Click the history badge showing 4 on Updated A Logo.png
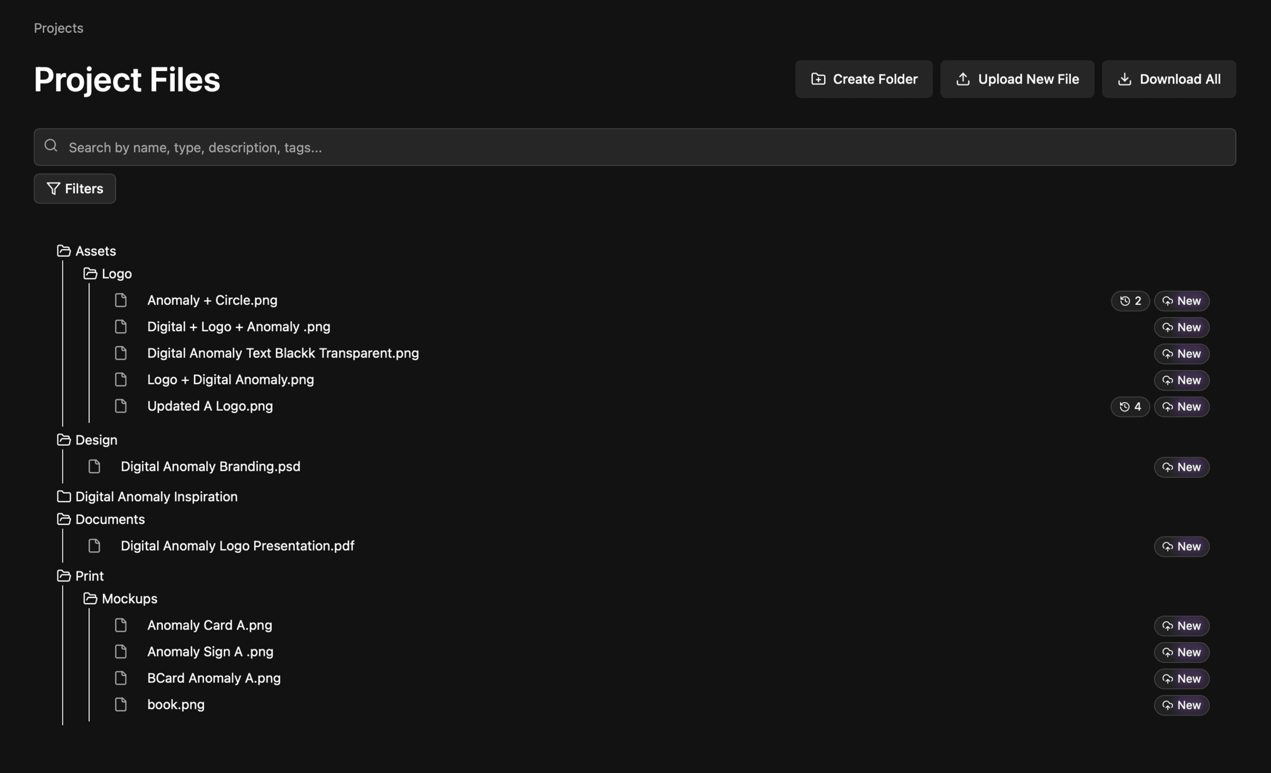The height and width of the screenshot is (773, 1271). pos(1130,406)
